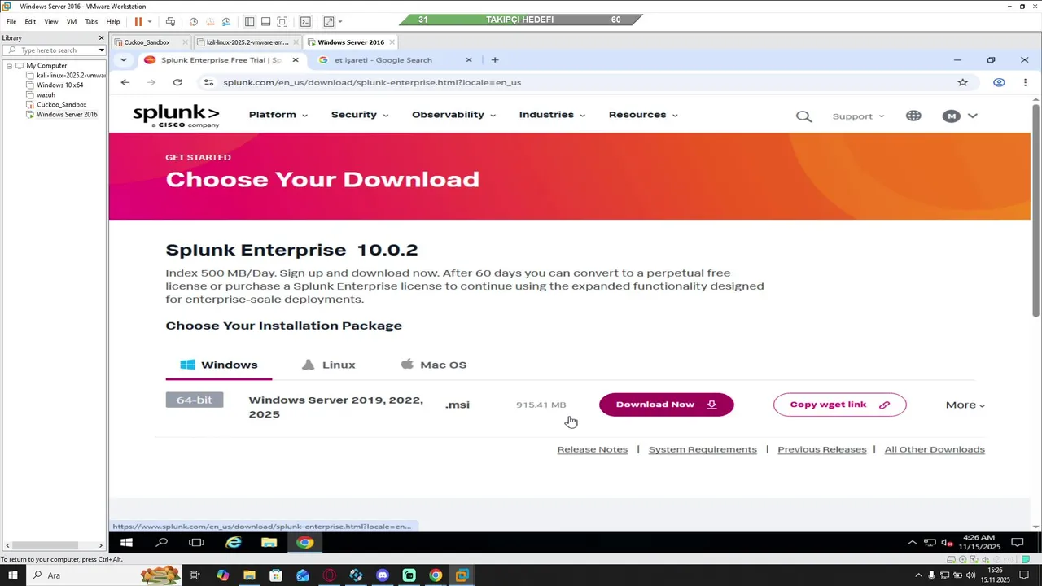
Task: Bookmark this page with the star icon
Action: pos(963,82)
